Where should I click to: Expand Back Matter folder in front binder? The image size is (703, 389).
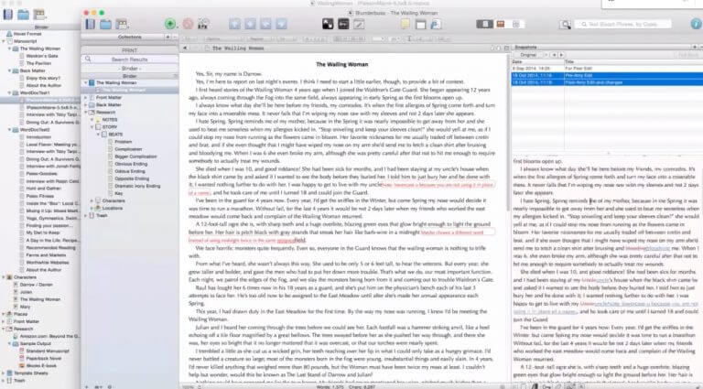coord(86,105)
